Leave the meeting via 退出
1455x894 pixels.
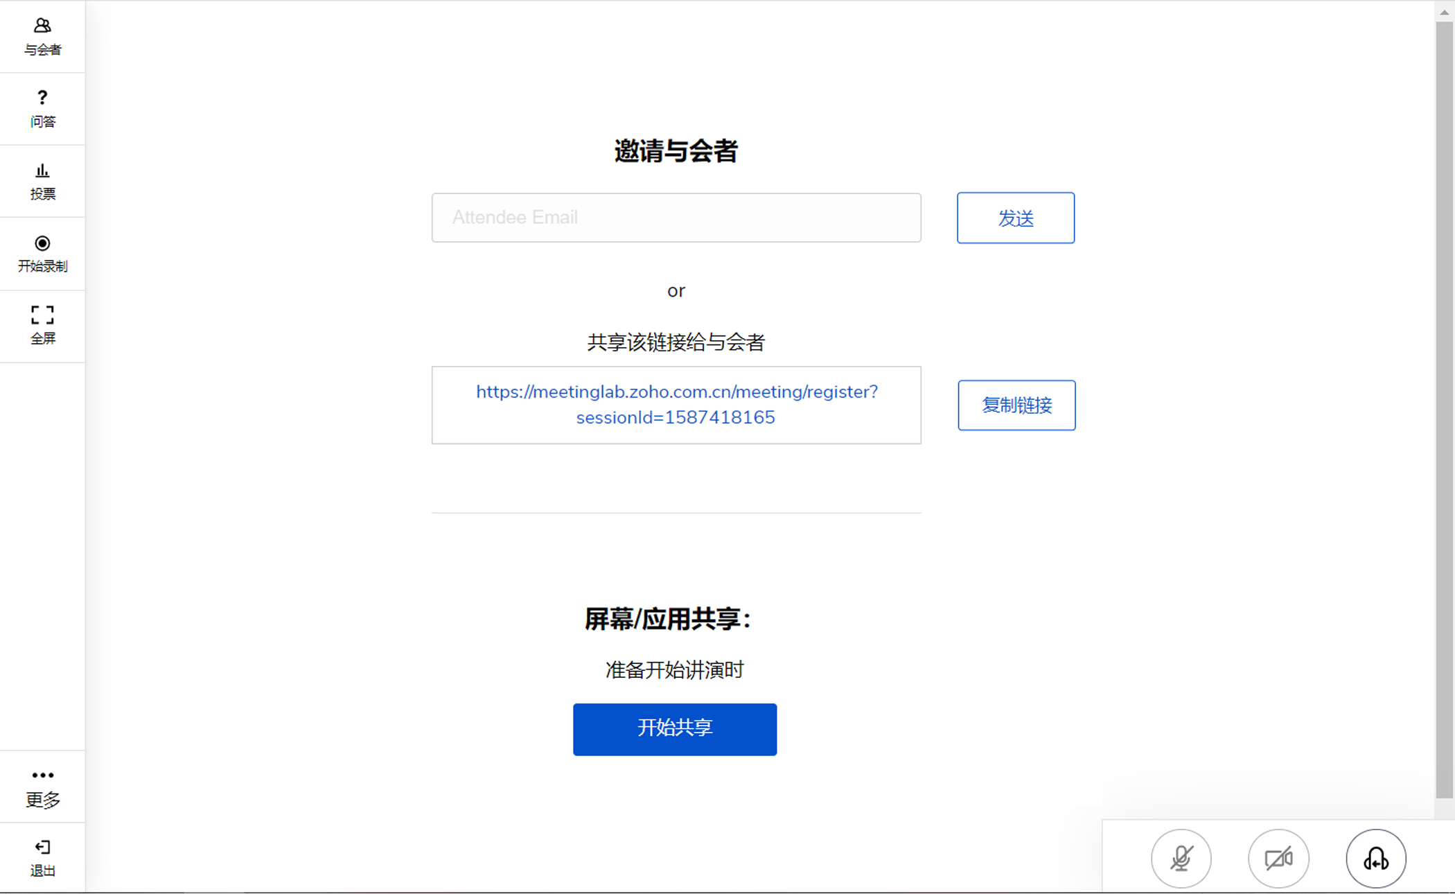(42, 858)
